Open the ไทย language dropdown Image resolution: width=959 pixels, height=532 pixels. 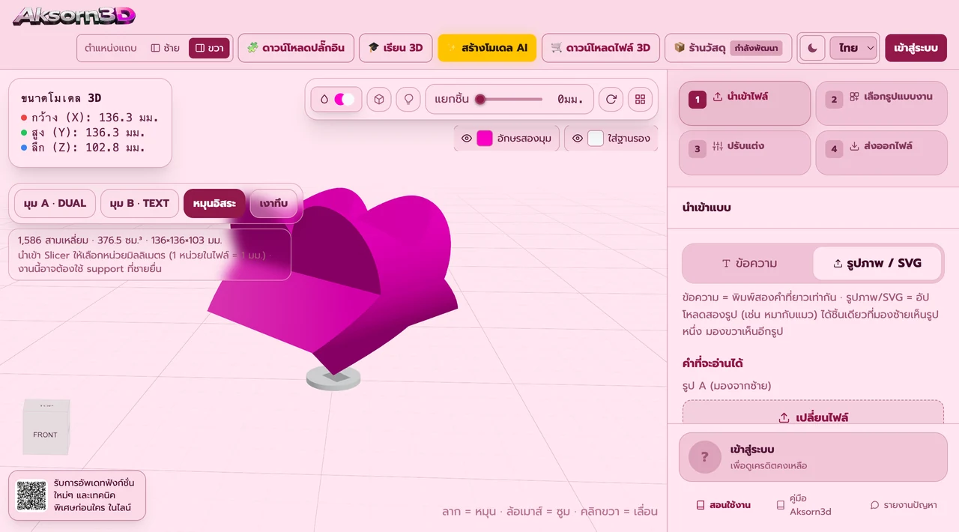click(x=853, y=47)
